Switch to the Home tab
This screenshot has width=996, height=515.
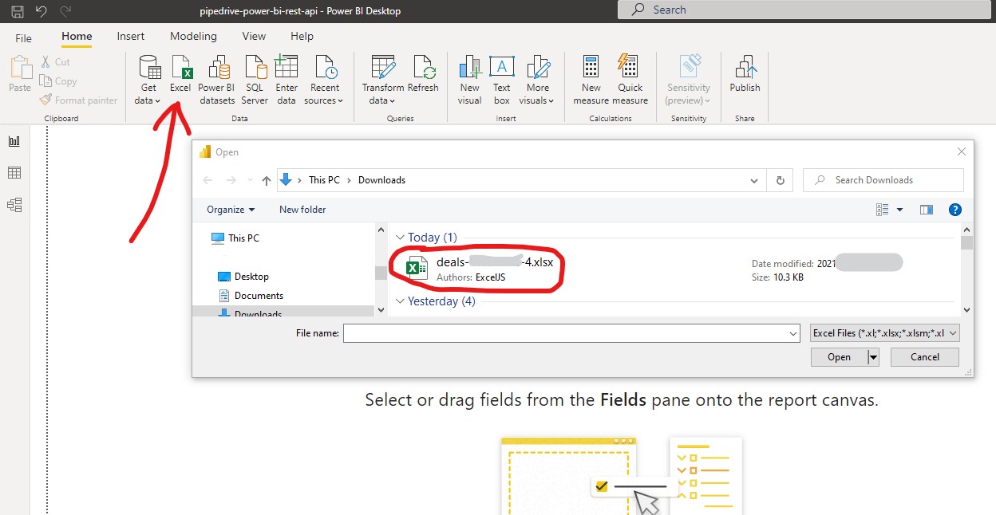click(77, 37)
